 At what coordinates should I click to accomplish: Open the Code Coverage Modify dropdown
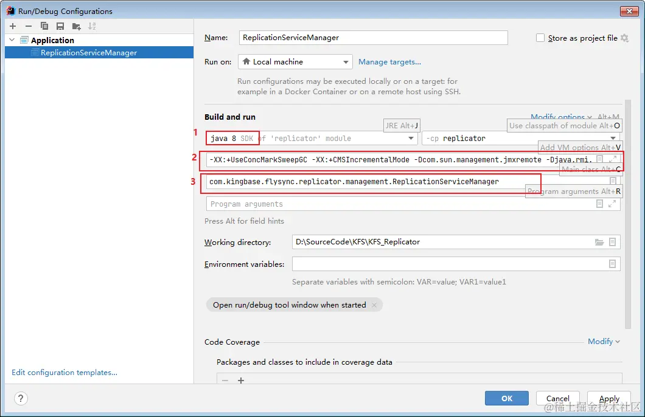(604, 342)
